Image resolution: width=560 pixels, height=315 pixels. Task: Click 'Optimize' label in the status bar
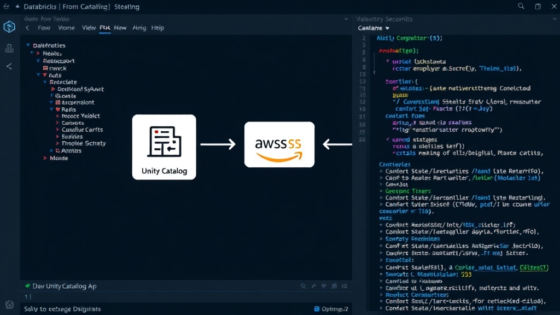335,309
